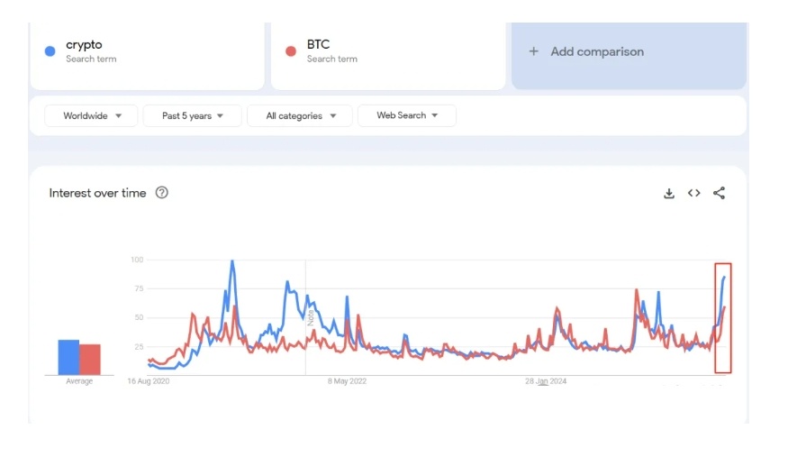Viewport: 788px width, 457px height.
Task: Share the Interest over time chart
Action: coord(719,193)
